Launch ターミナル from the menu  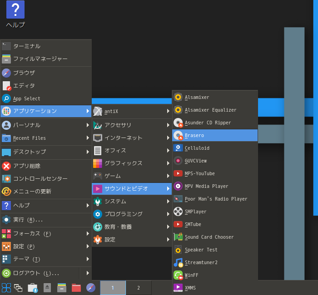pyautogui.click(x=46, y=46)
